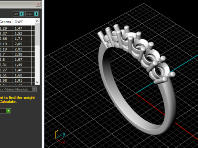Open the Use Object Materials dropdown
198x148 pixels.
pos(18,90)
